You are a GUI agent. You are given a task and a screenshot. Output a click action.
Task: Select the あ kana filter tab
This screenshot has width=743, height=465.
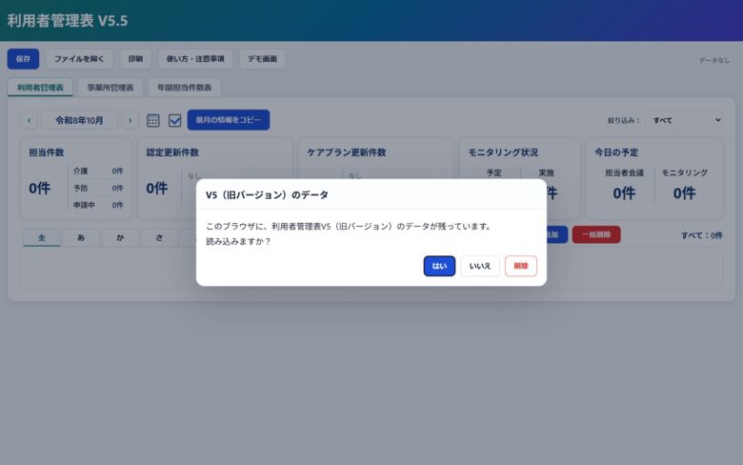pos(81,237)
